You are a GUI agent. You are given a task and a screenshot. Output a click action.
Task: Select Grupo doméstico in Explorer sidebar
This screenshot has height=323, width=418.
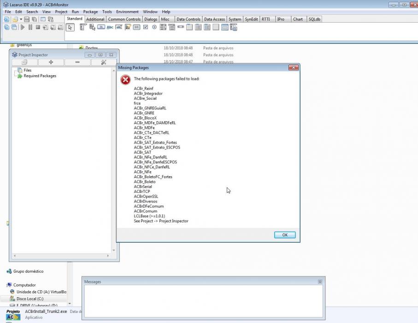28,271
